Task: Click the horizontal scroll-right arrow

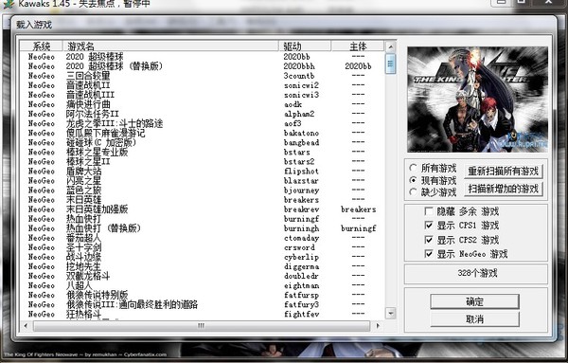Action: point(378,326)
